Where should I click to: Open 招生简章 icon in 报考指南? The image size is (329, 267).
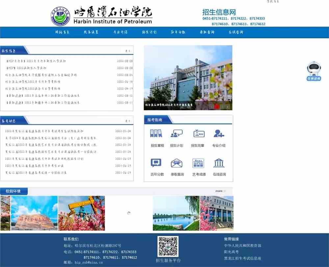(x=199, y=133)
